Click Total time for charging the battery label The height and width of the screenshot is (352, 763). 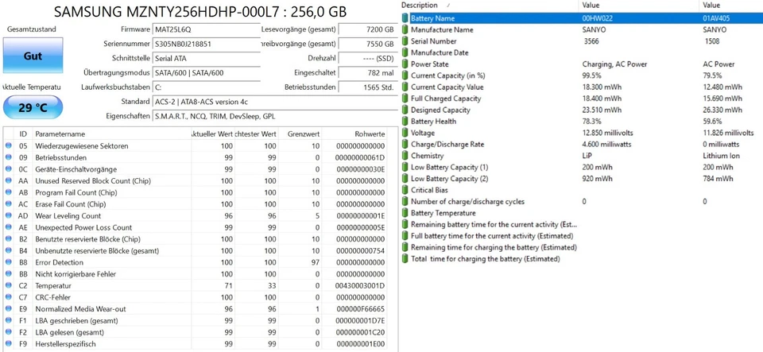click(485, 259)
